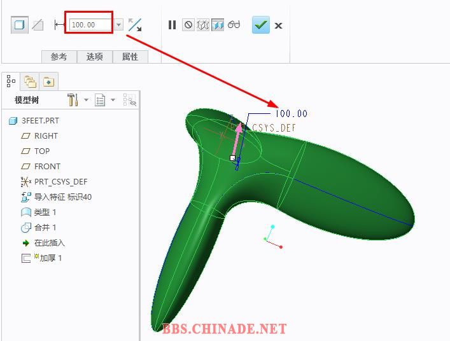The height and width of the screenshot is (341, 450).
Task: Click the spin center triad in the viewport
Action: point(272,237)
